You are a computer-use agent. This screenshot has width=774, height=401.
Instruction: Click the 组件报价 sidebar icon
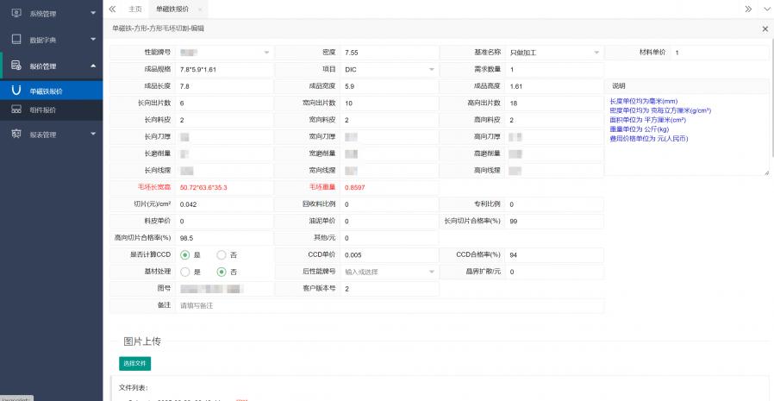(16, 110)
